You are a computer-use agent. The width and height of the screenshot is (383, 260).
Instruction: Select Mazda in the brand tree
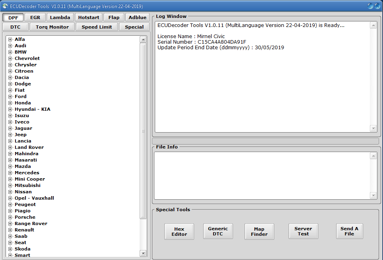23,166
